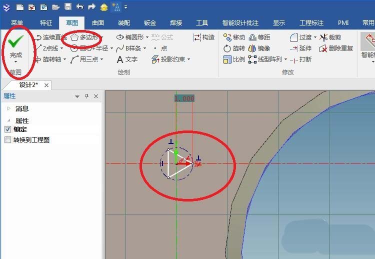
Task: Click the 镜像 mirror tool
Action: pyautogui.click(x=259, y=48)
